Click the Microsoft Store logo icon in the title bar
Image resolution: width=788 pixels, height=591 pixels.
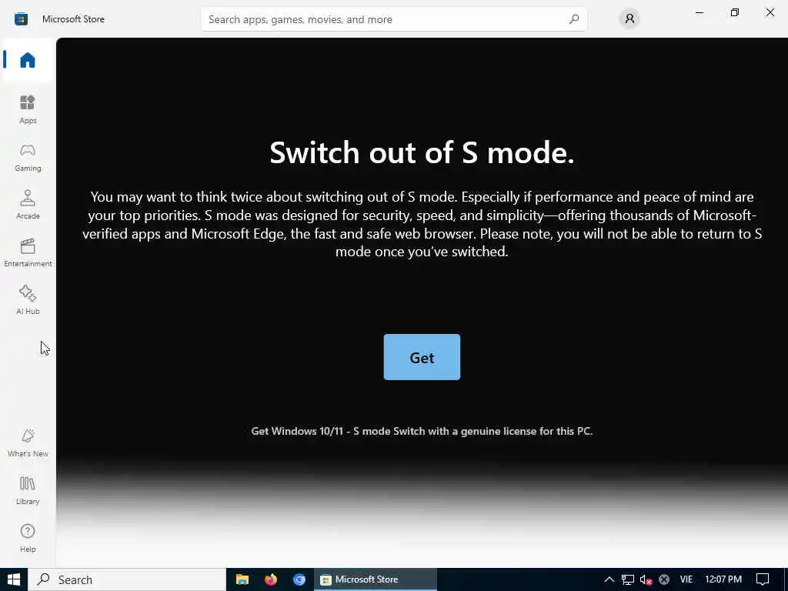point(21,19)
